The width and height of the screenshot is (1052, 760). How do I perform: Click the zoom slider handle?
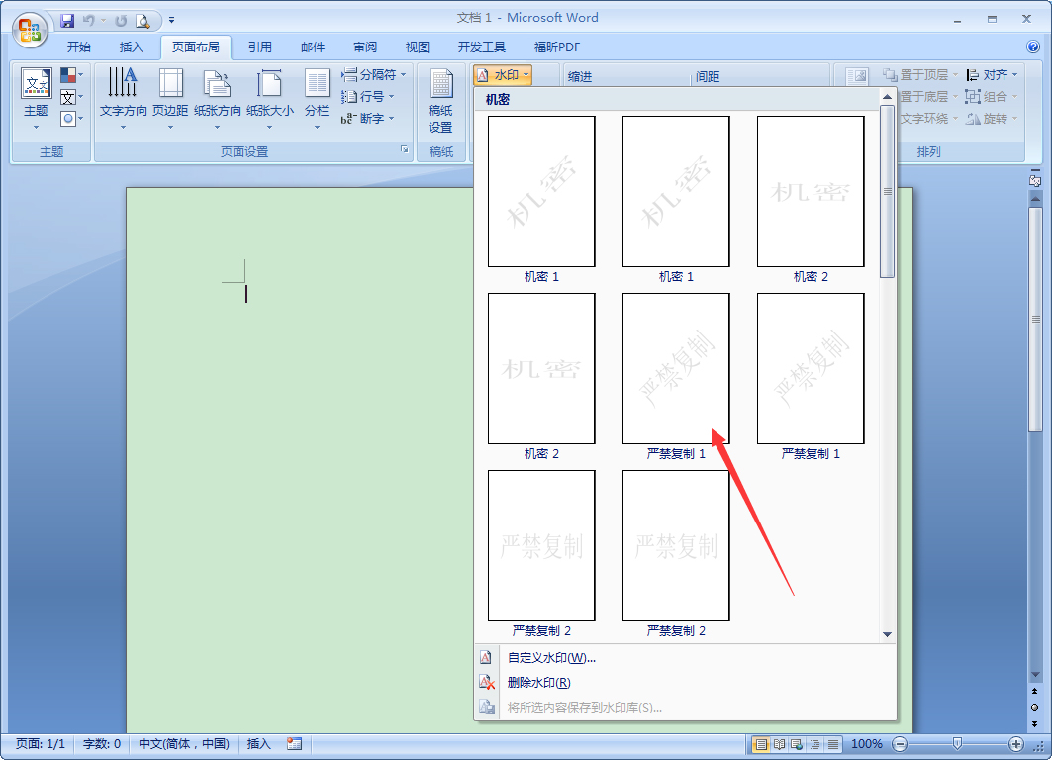point(957,743)
